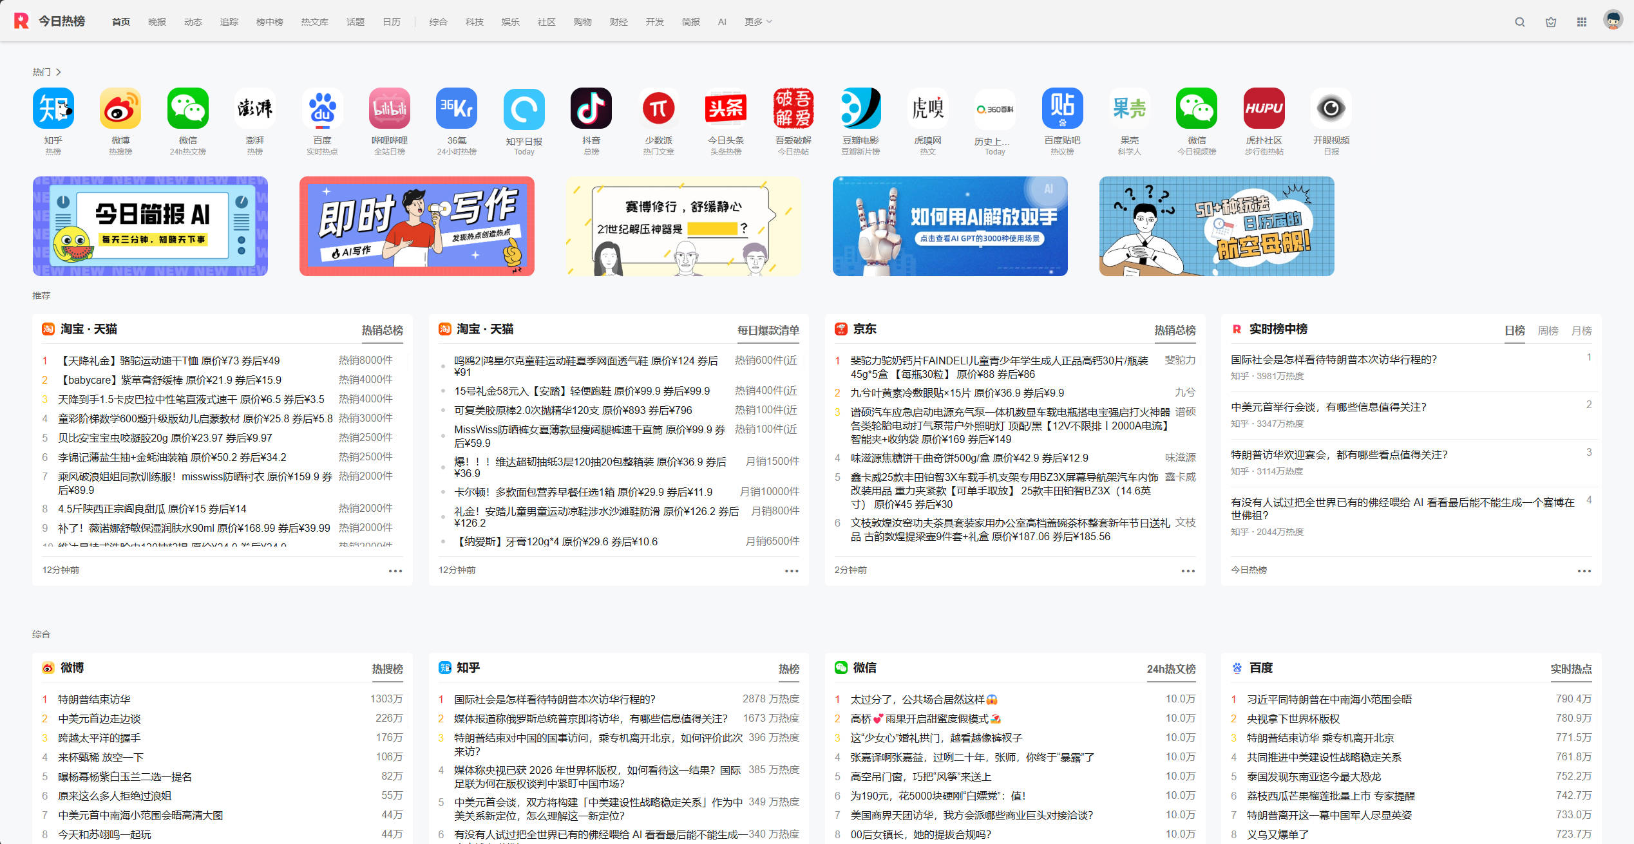
Task: Open the 吾爱破解 今日热帖 icon
Action: (x=793, y=108)
